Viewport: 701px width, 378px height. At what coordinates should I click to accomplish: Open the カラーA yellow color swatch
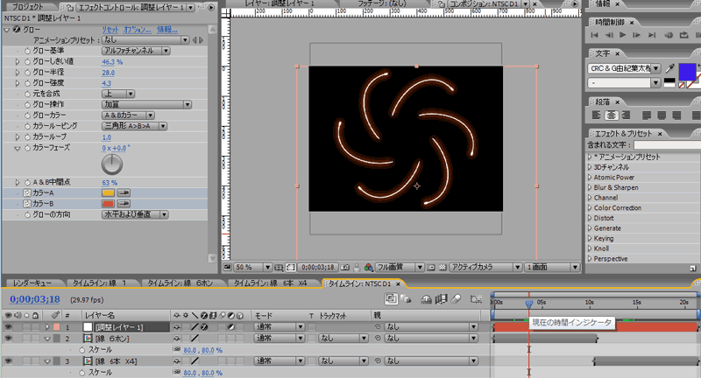point(108,192)
